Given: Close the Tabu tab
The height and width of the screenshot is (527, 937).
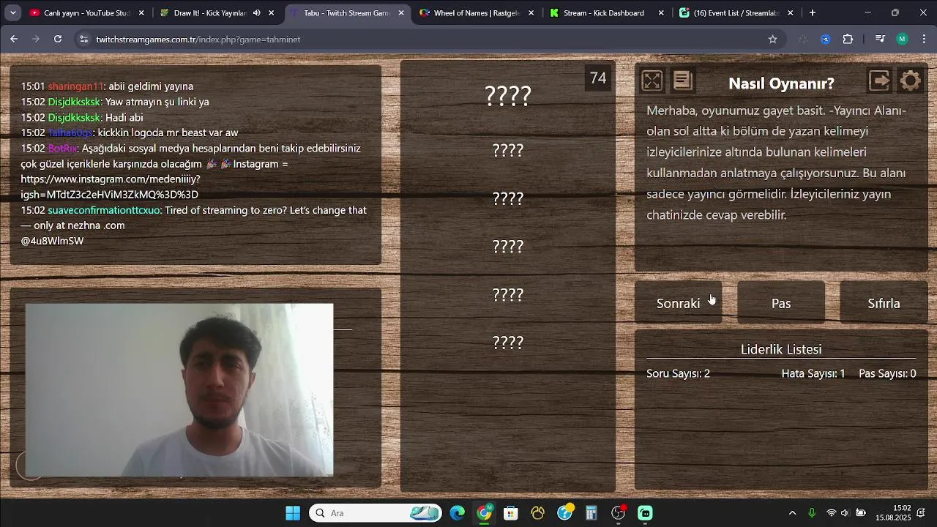Looking at the screenshot, I should (x=401, y=13).
